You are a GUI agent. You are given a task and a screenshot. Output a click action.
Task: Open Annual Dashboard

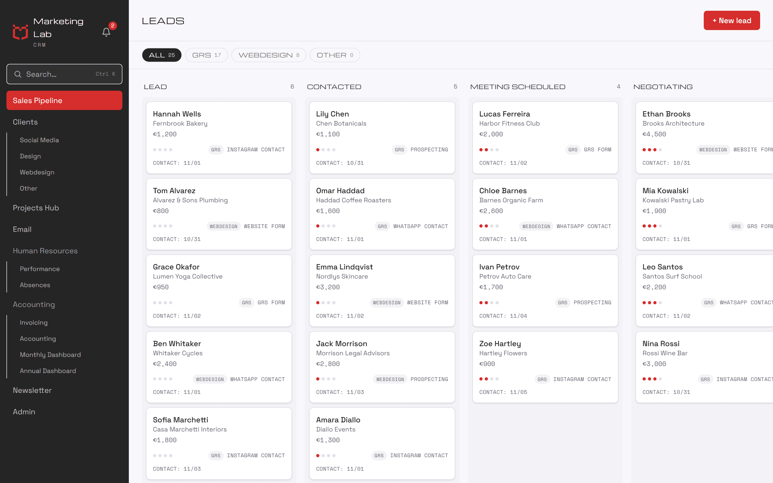48,371
